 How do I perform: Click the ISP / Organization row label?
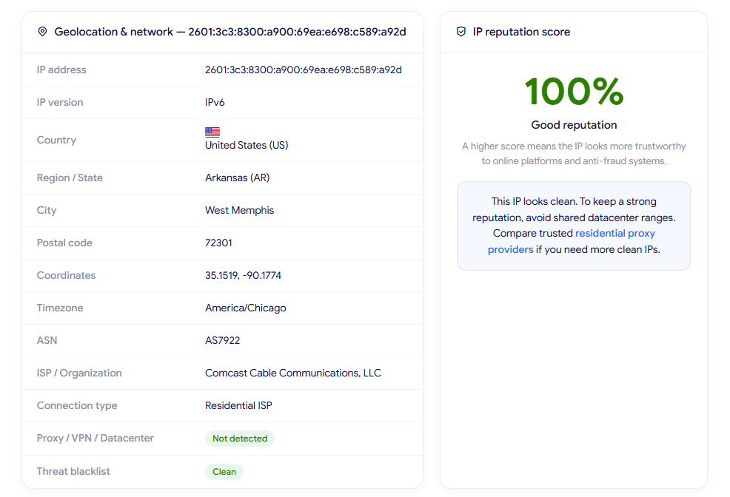[x=79, y=373]
